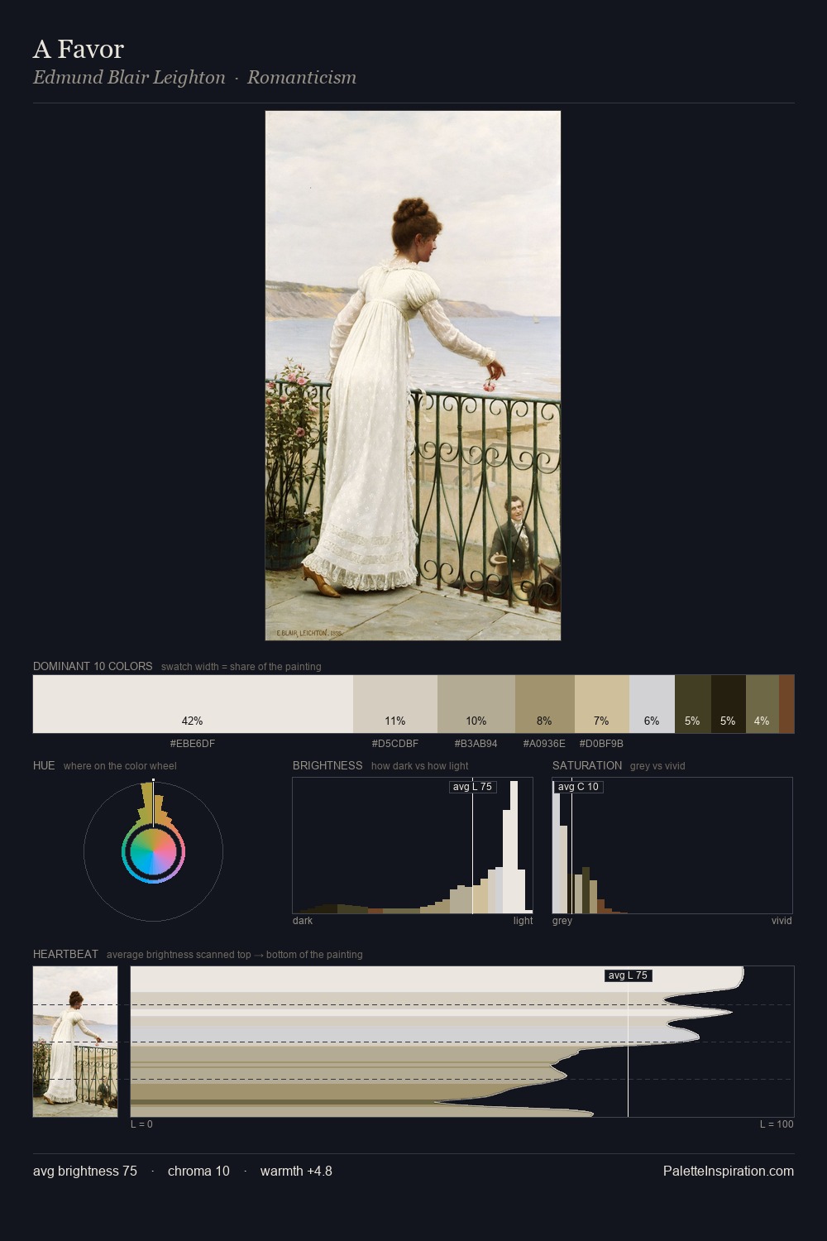Click the painting thumbnail beside the heartbeat chart
827x1241 pixels.
point(75,1042)
